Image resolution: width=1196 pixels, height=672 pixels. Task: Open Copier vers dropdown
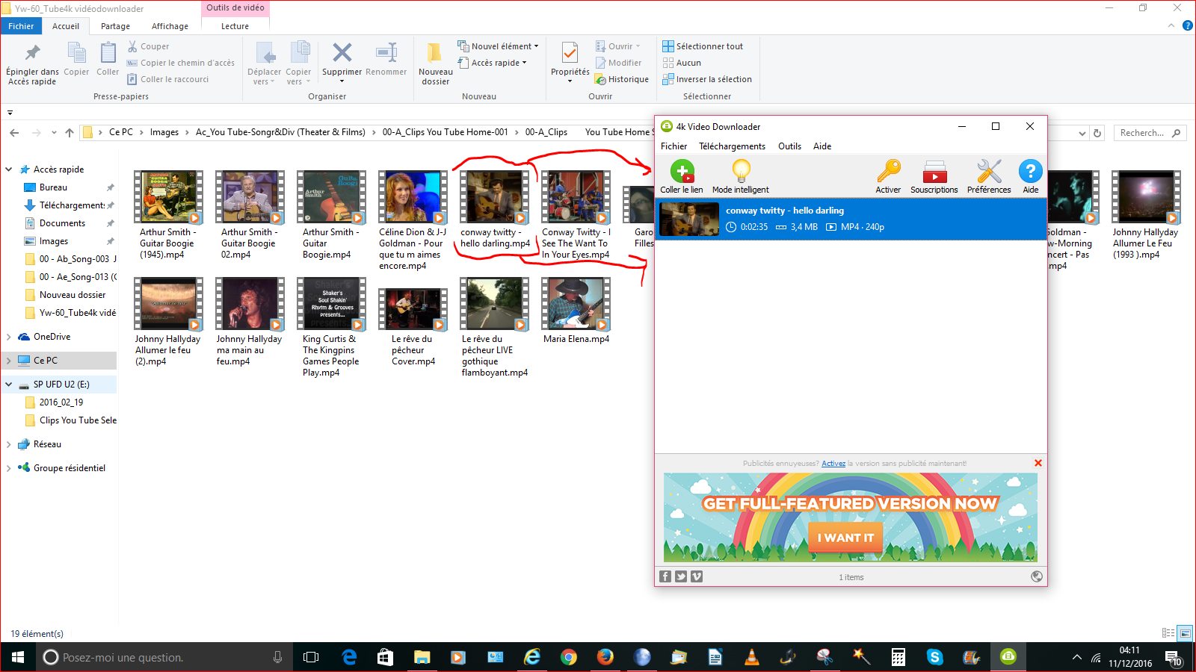[x=298, y=64]
